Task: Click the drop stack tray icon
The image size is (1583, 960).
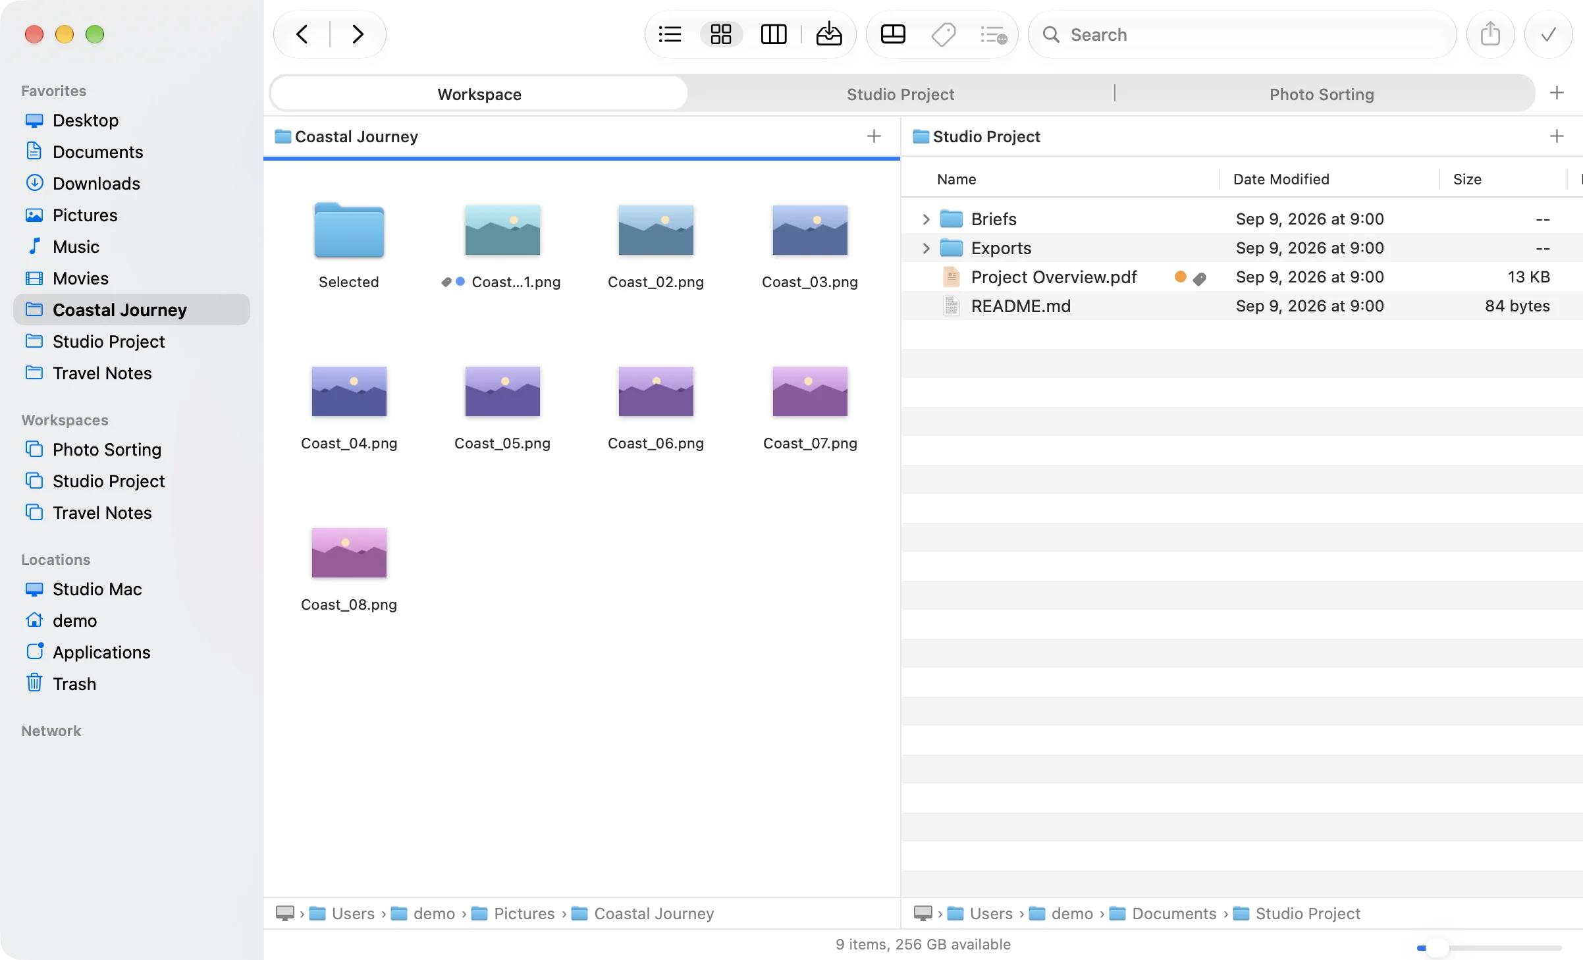Action: click(828, 34)
